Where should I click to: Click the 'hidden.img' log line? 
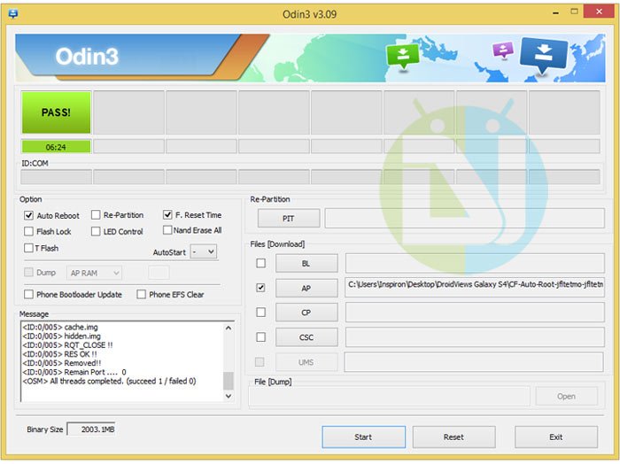[x=62, y=336]
